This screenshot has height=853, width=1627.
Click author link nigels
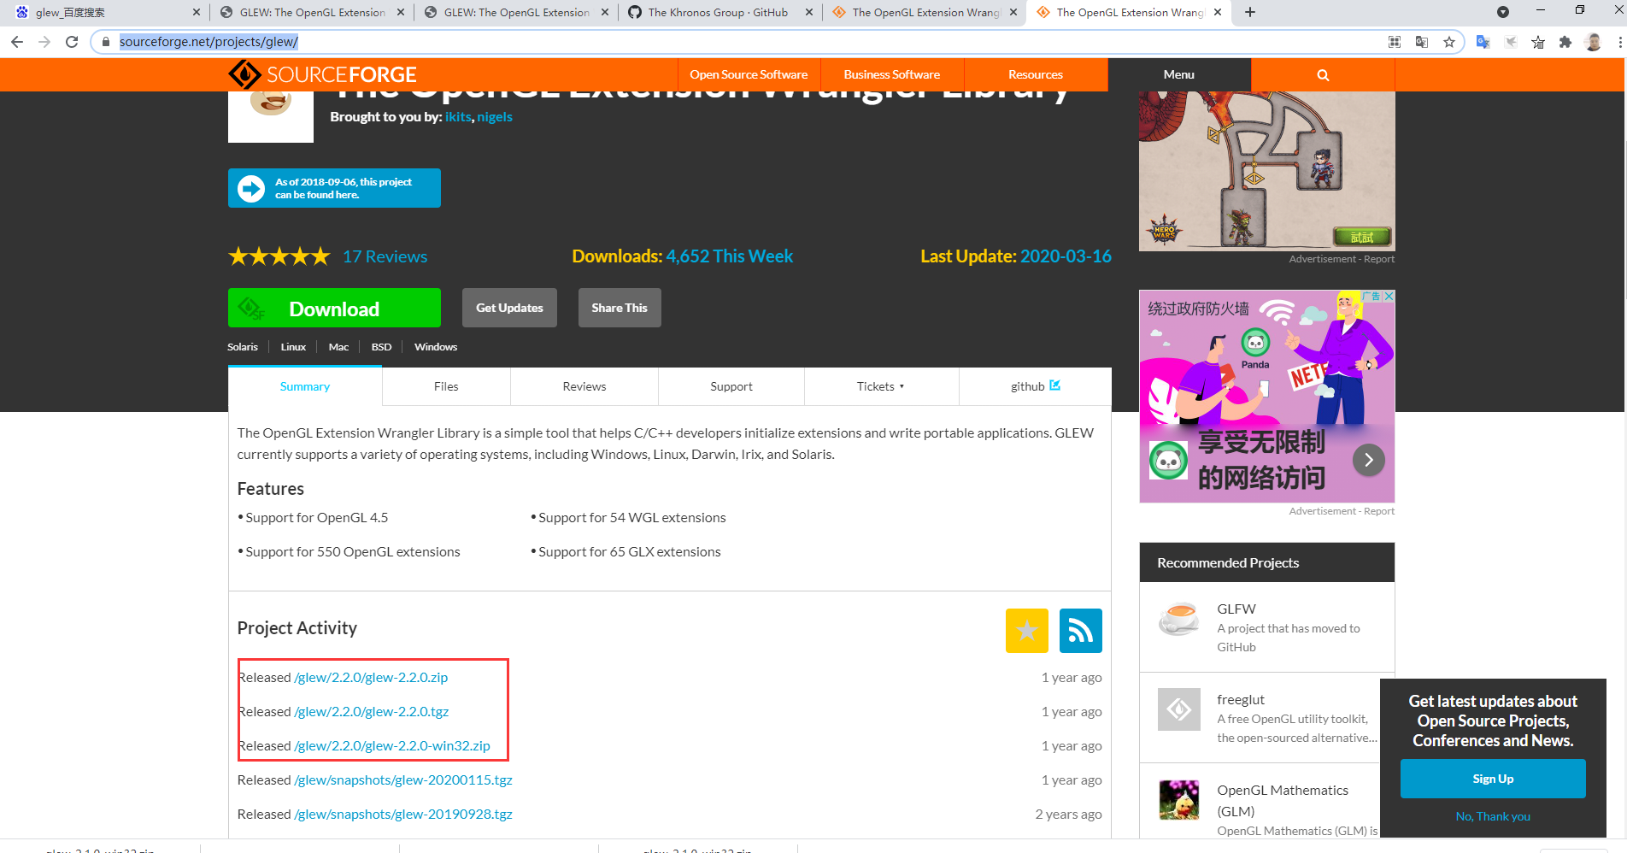pos(495,117)
